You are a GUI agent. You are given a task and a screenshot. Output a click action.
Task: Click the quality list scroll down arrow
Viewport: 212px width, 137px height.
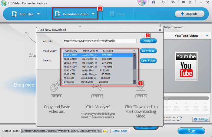[134, 82]
